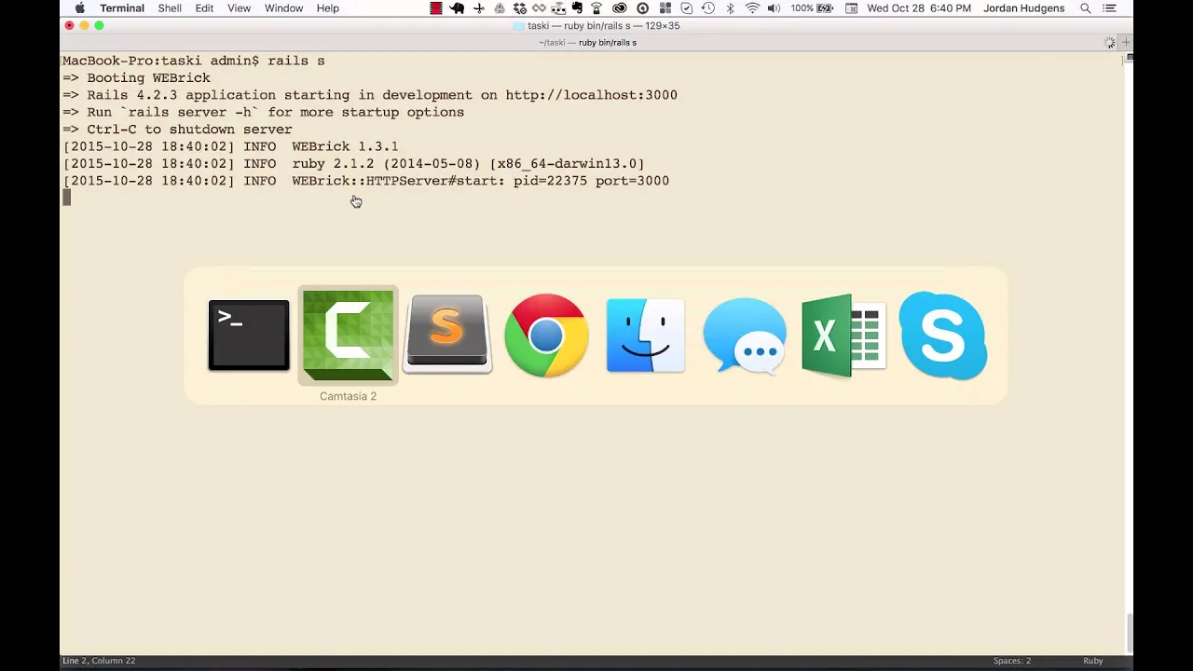The width and height of the screenshot is (1193, 671).
Task: Open the Evernote menu bar icon
Action: (x=576, y=8)
